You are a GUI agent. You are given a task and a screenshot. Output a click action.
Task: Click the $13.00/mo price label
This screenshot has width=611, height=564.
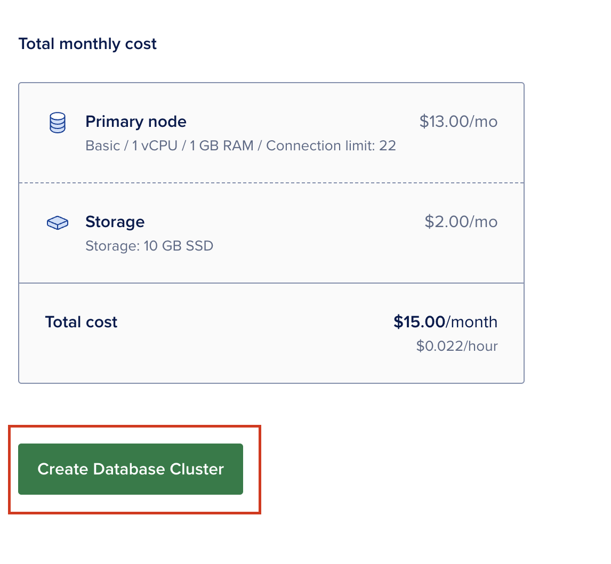(x=458, y=122)
